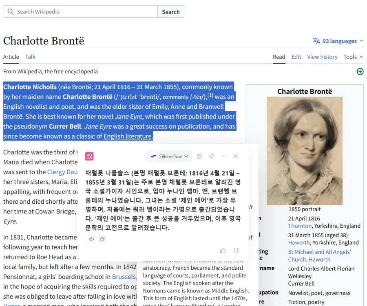Viewport: 367px width, 306px height.
Task: Open the more options menu in translation popup
Action: point(224,156)
